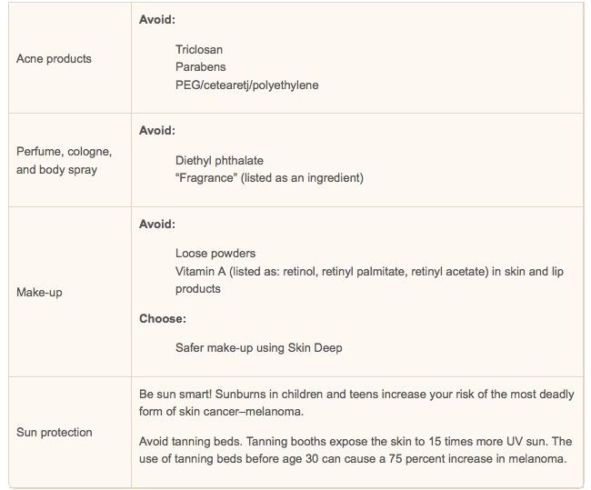Click the 'Perfume, cologne, and body spray' label

64,160
